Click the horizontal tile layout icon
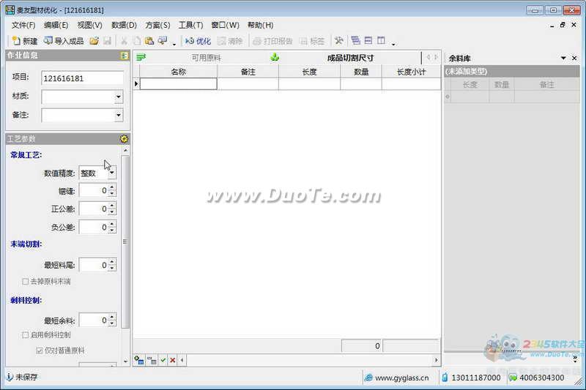The height and width of the screenshot is (390, 586). pyautogui.click(x=368, y=40)
